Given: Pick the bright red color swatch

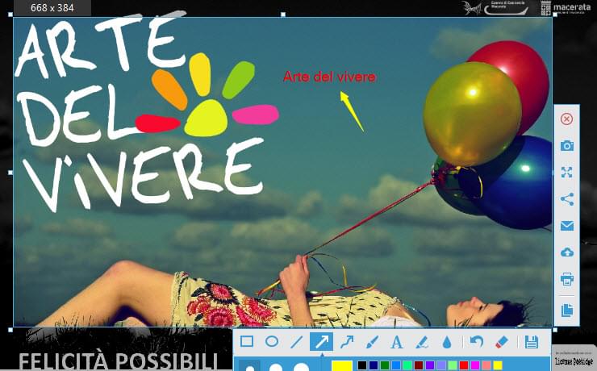Looking at the screenshot, I should point(464,365).
